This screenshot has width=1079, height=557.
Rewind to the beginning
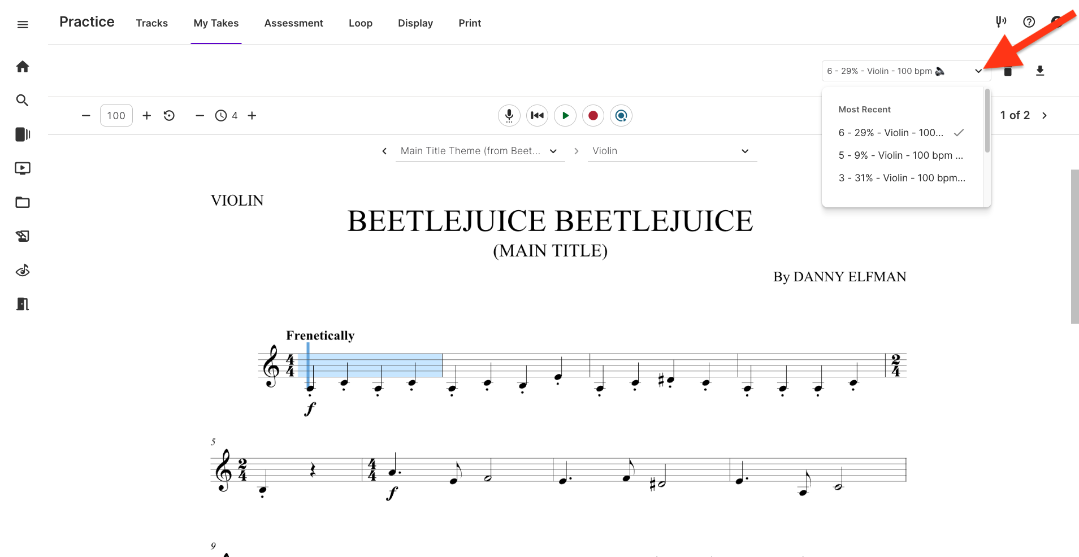pos(537,115)
